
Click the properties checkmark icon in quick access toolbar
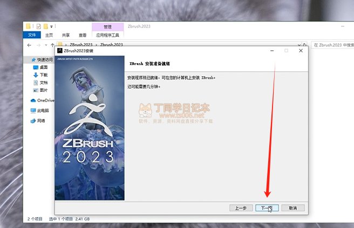(39, 26)
